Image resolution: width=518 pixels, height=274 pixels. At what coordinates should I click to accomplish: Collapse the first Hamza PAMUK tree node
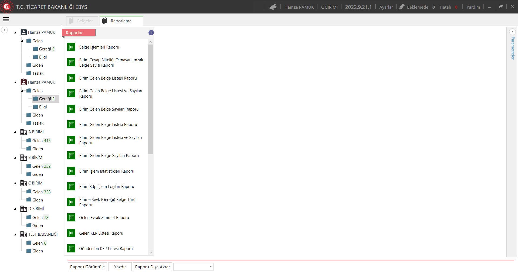tap(15, 32)
